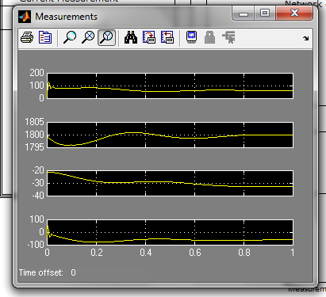Click Restore saved axes settings icon
The width and height of the screenshot is (326, 297).
click(x=167, y=37)
